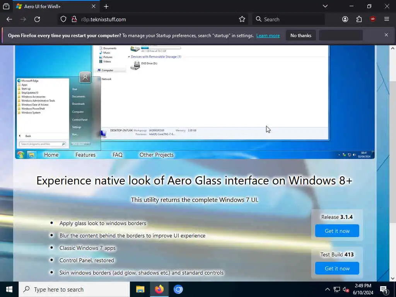Open the notification center icon
The height and width of the screenshot is (297, 396).
coord(384,289)
